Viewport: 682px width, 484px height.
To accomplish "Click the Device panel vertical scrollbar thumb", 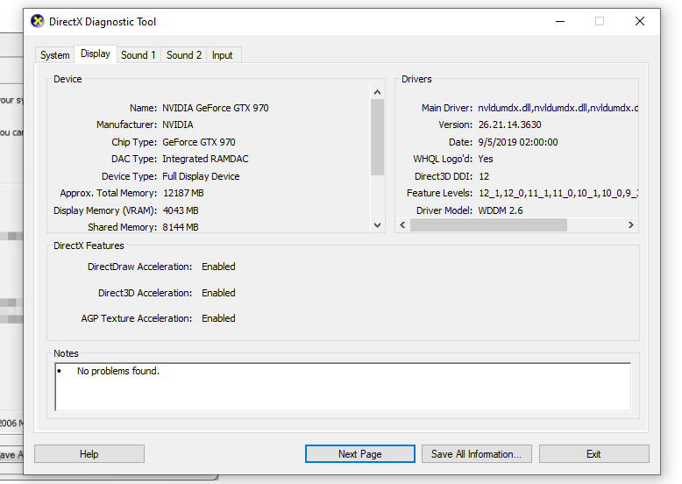I will point(378,137).
